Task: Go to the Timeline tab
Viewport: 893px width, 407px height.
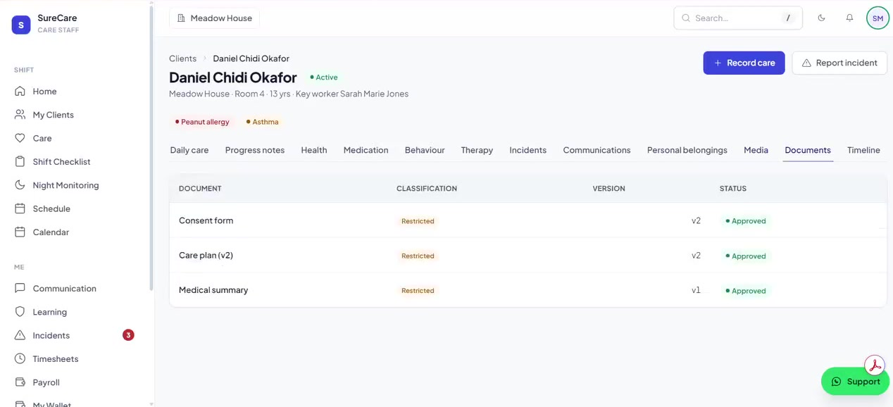Action: coord(863,150)
